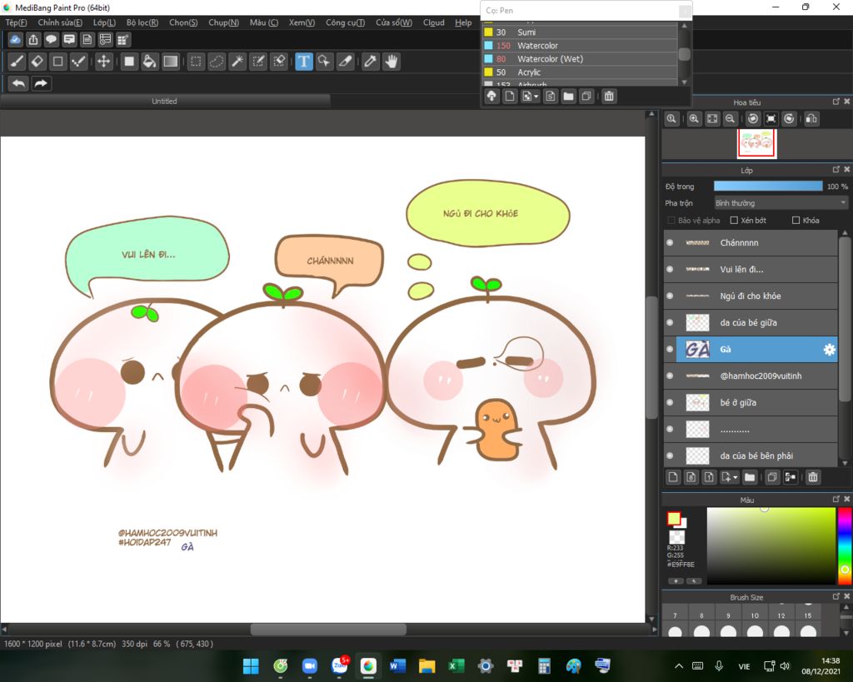The image size is (853, 682).
Task: Select the rectangular Select tool
Action: (196, 62)
